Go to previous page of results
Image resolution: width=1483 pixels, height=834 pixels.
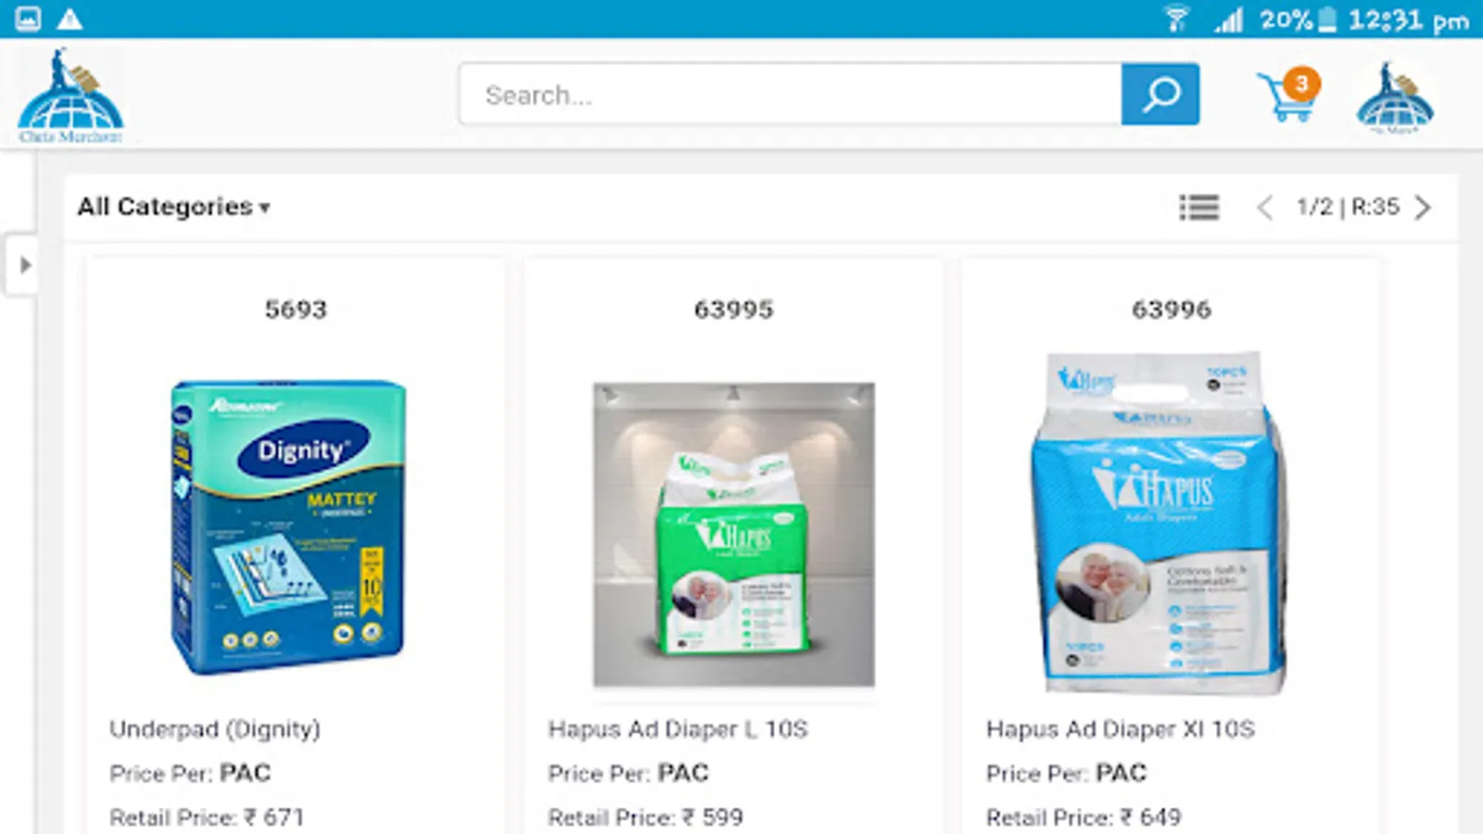click(x=1265, y=207)
